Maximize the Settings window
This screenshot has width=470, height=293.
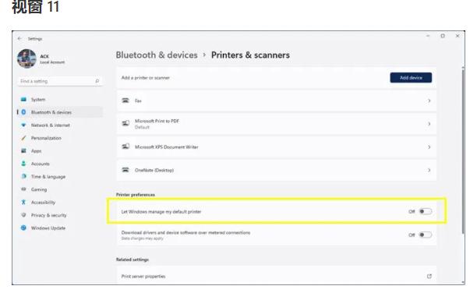click(x=443, y=36)
